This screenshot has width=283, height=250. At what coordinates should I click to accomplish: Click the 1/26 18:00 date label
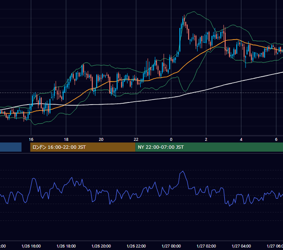pos(66,246)
